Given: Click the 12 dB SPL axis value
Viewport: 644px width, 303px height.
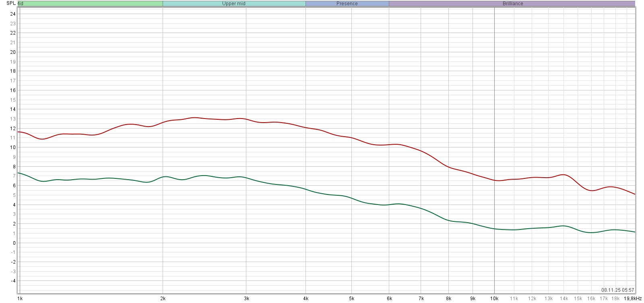Looking at the screenshot, I should pos(13,129).
